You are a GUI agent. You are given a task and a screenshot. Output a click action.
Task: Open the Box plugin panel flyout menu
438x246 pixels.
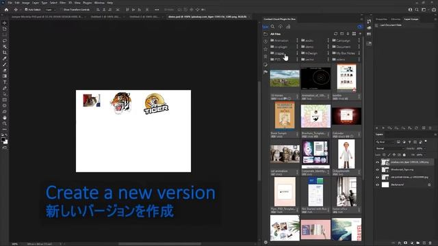361,19
